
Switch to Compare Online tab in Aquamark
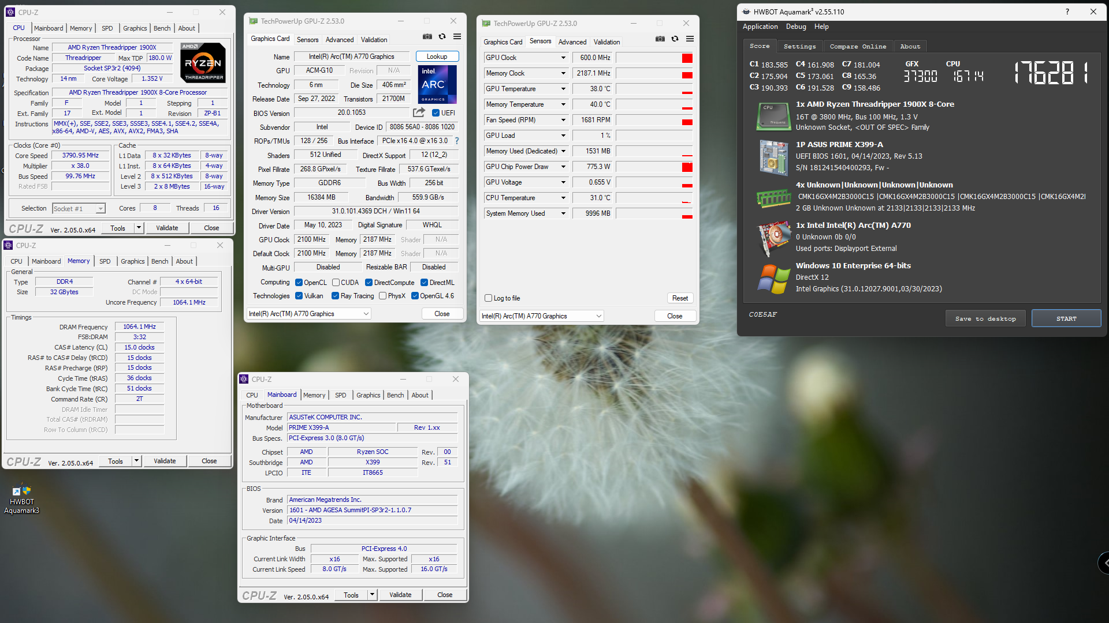pyautogui.click(x=858, y=47)
